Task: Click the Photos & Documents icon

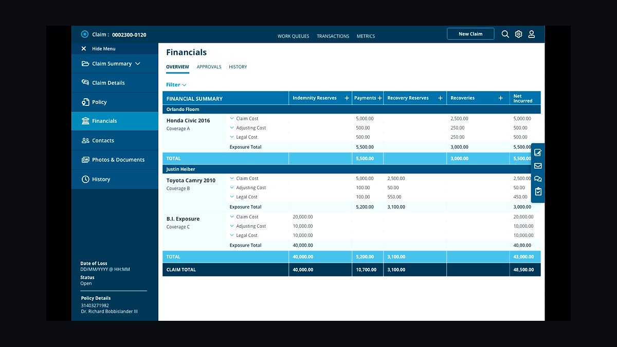Action: [x=85, y=160]
